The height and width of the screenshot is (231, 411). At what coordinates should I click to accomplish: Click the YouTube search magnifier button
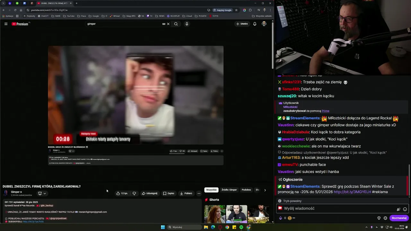point(176,24)
